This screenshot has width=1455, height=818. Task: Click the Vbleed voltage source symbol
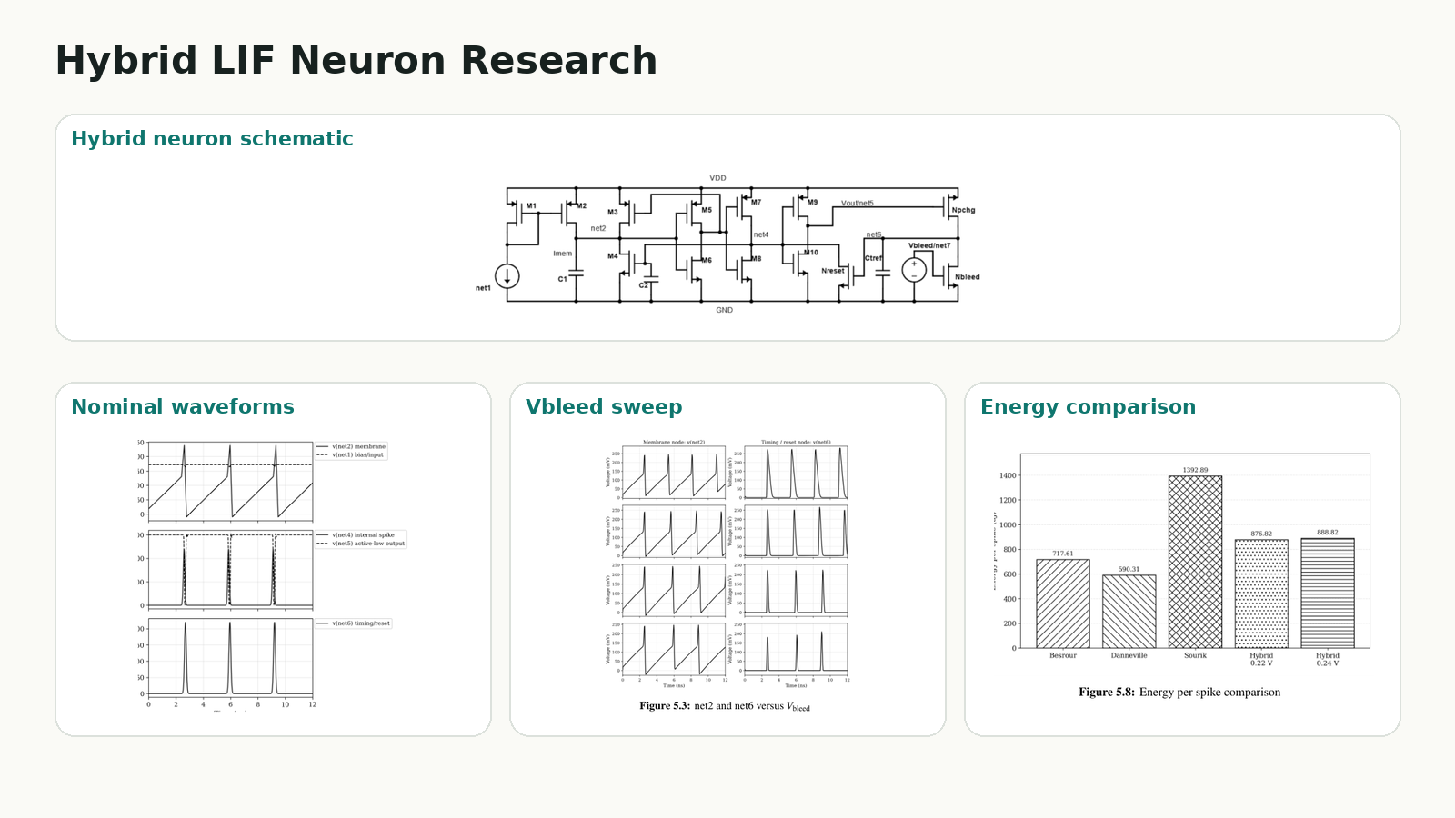coord(914,270)
